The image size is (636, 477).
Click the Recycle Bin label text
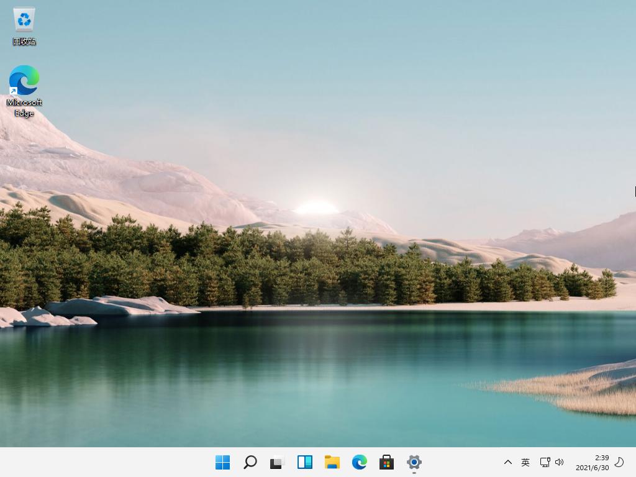pos(23,41)
